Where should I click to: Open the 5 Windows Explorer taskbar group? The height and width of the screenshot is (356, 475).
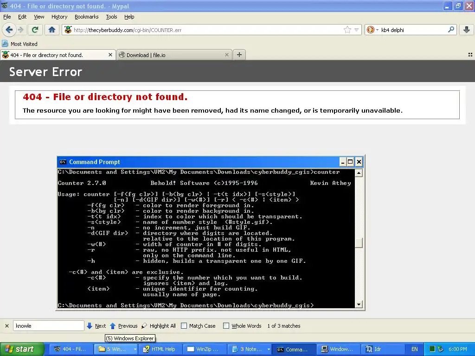click(116, 349)
